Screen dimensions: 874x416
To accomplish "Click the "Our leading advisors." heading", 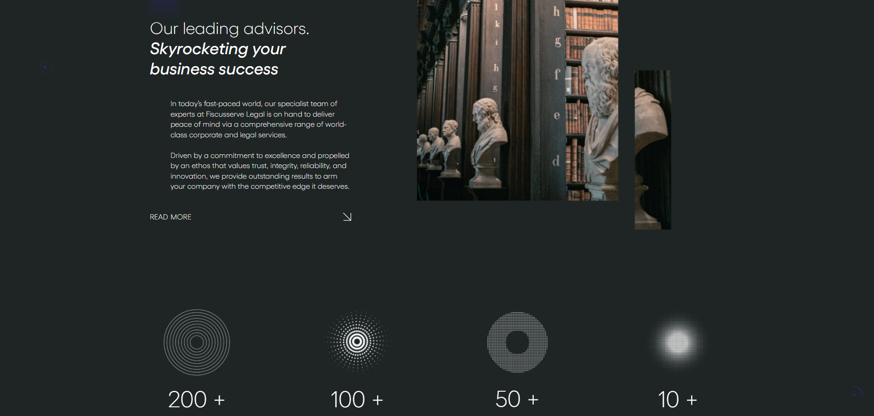I will [x=229, y=28].
